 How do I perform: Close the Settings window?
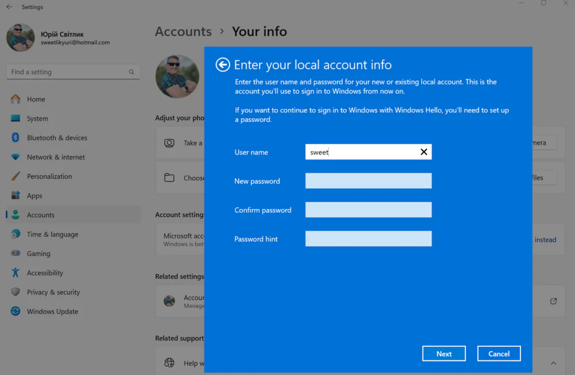pos(566,3)
